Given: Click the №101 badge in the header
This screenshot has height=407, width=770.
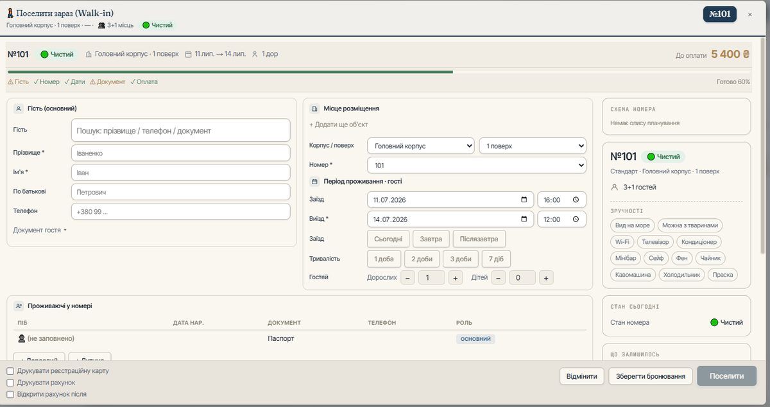Looking at the screenshot, I should pos(720,14).
